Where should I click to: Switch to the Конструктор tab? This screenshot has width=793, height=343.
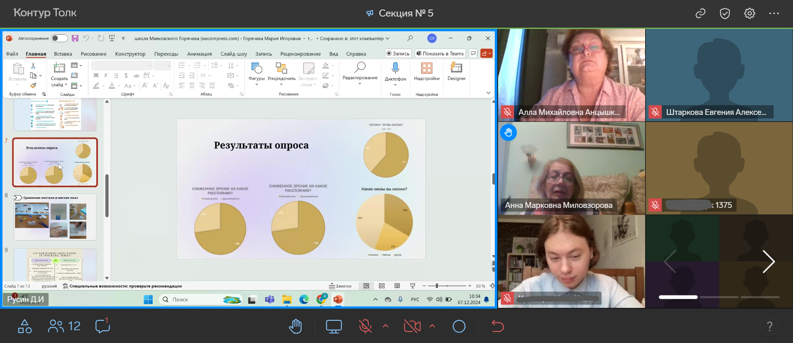tap(130, 54)
